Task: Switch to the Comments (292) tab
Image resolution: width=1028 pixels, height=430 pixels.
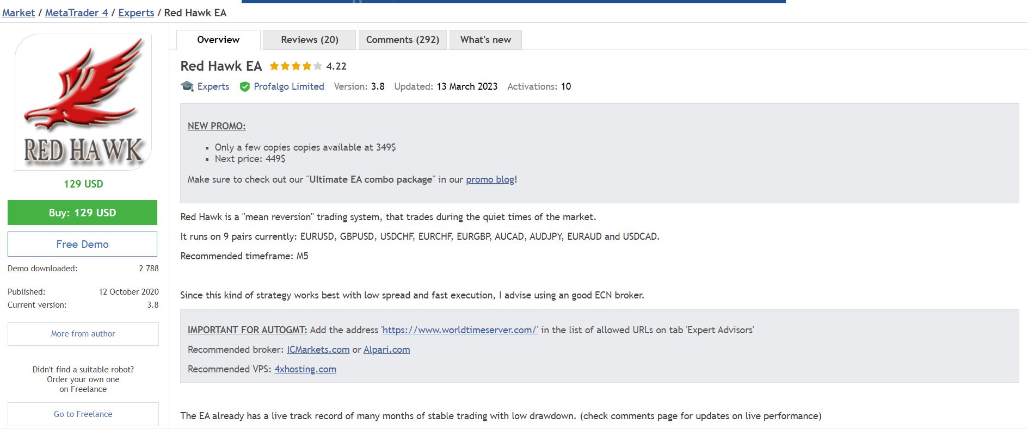Action: pos(402,40)
